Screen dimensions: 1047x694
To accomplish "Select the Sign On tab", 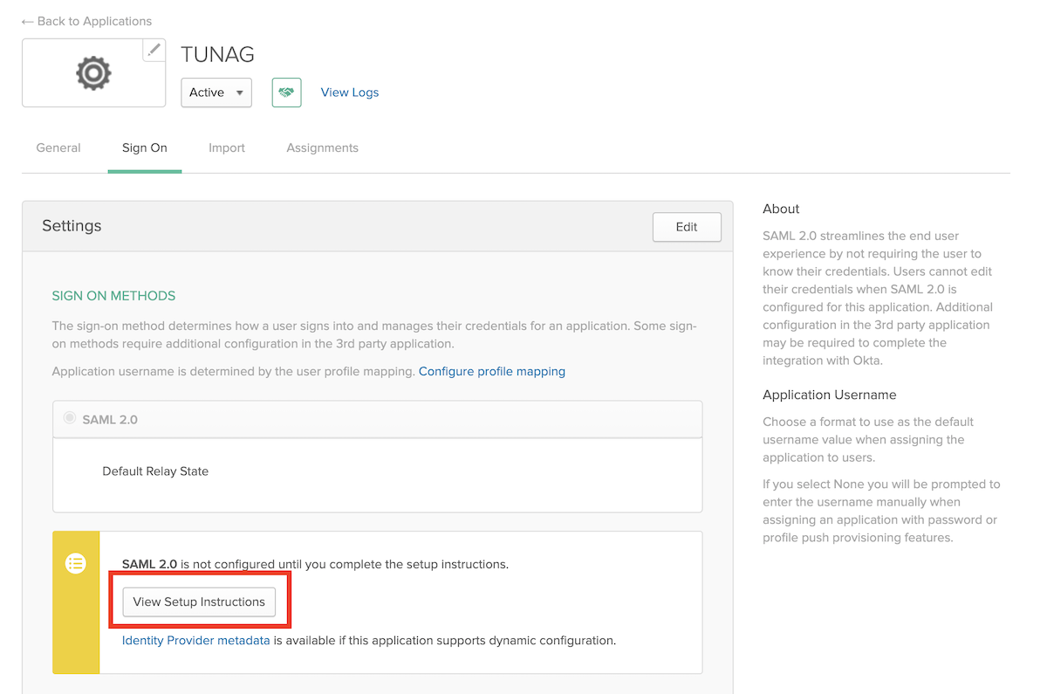I will 145,148.
